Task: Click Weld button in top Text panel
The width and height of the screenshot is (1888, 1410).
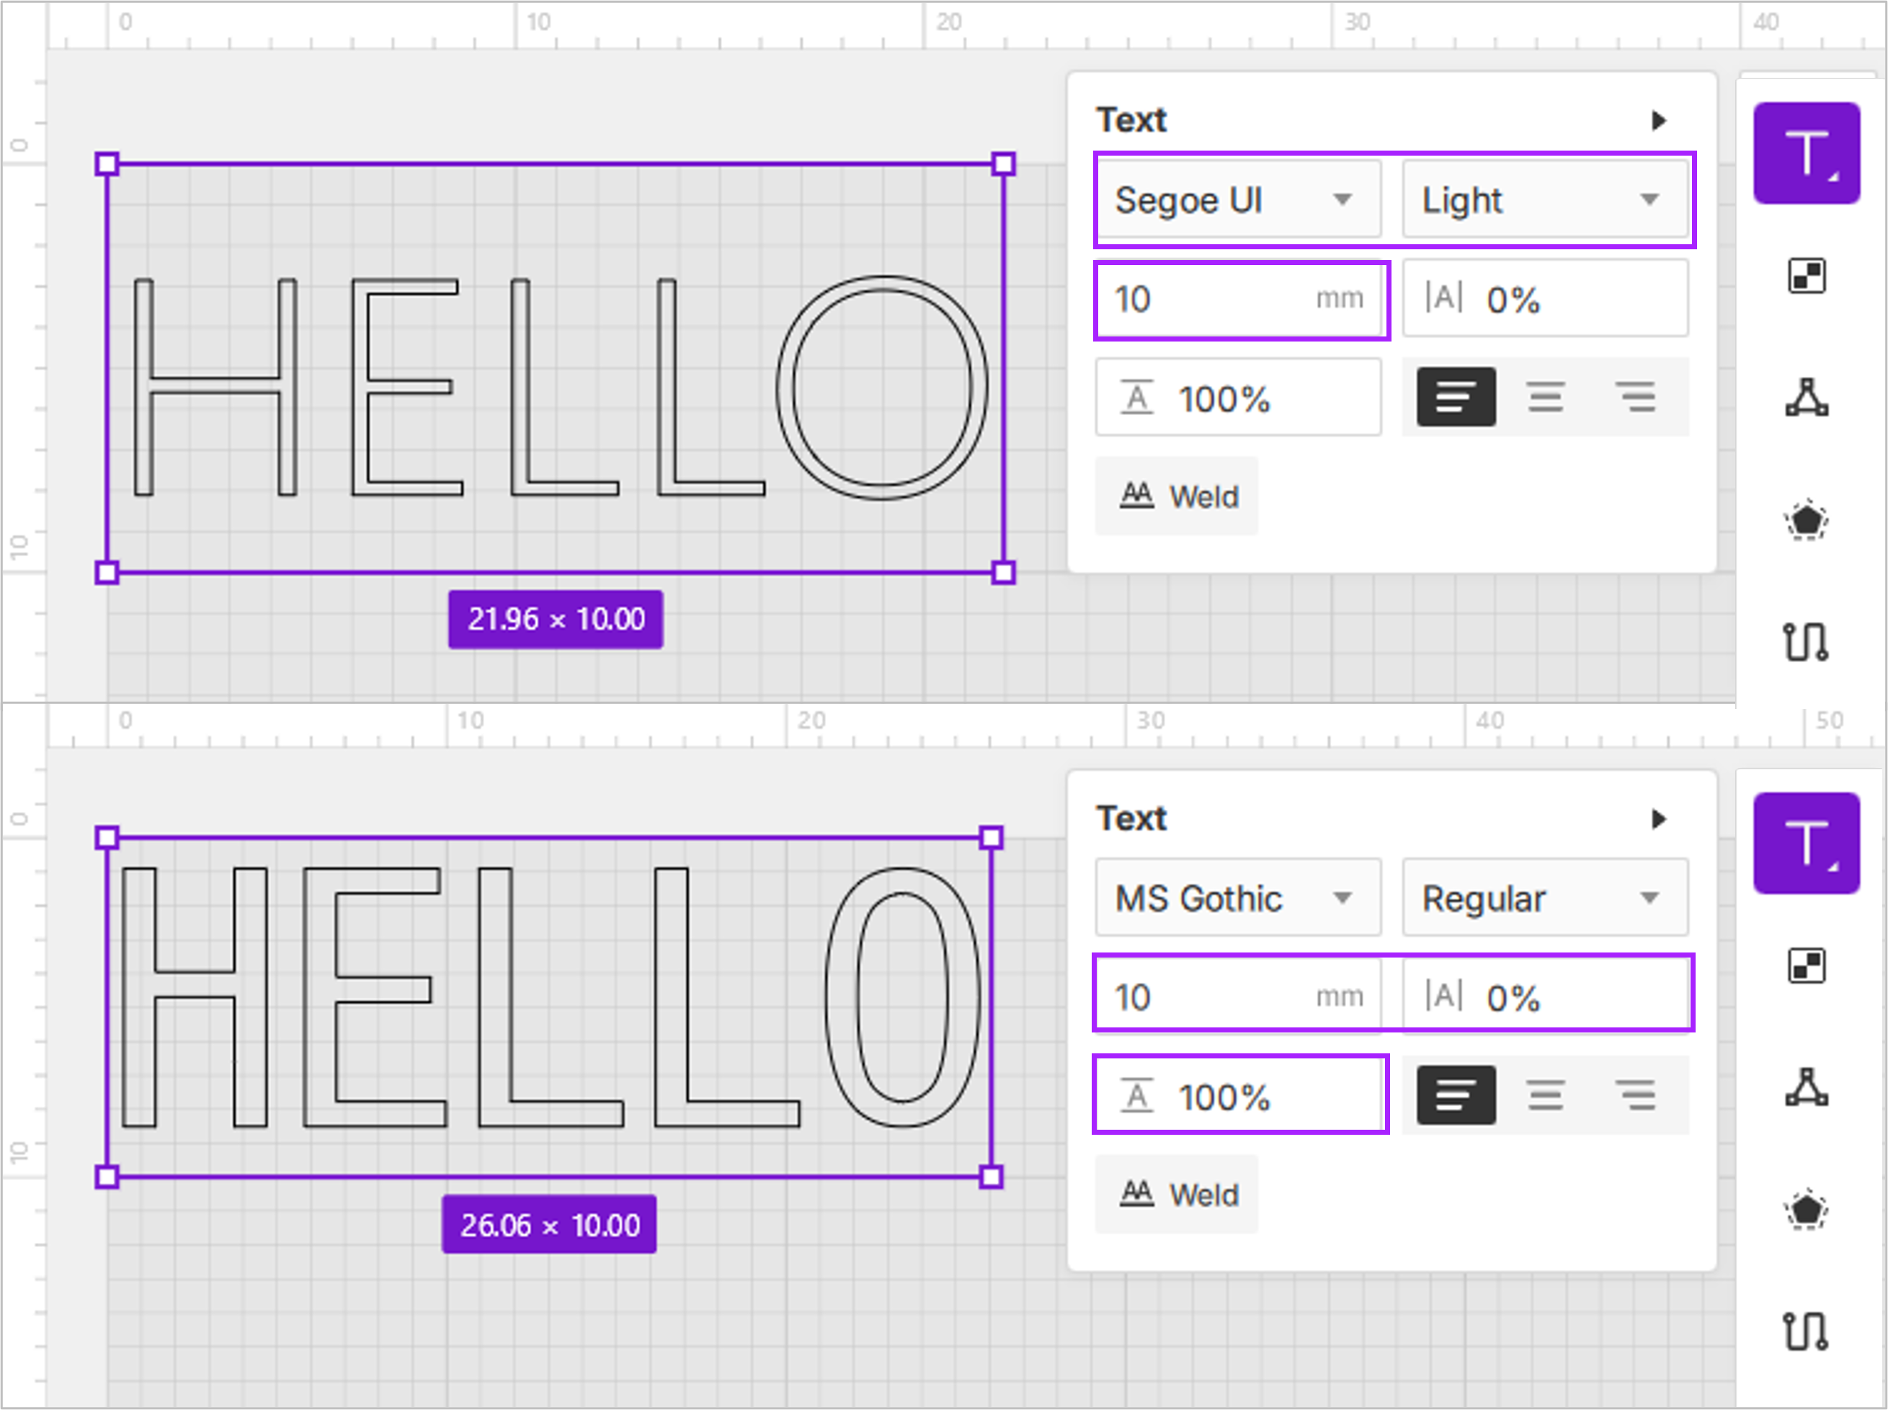Action: point(1177,496)
